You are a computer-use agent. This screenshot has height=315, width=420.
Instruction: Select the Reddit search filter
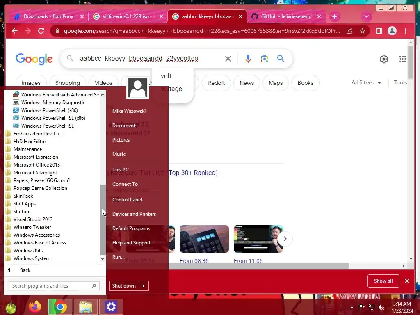click(217, 83)
